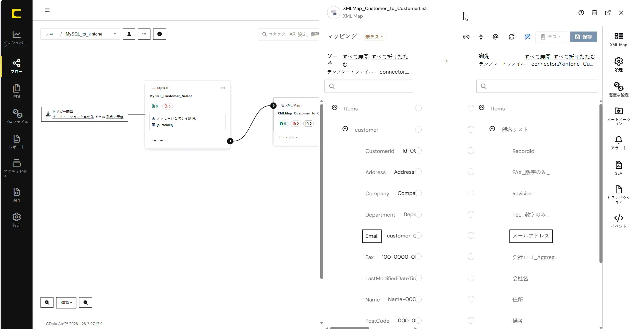Click the destination tree vertical scrollbar

(601, 183)
